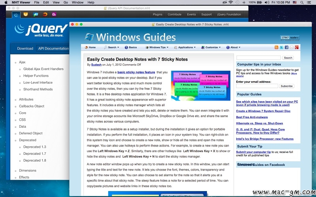Open Create a Windows 7 System Repair Disc
This screenshot has width=316, height=197.
point(263,111)
